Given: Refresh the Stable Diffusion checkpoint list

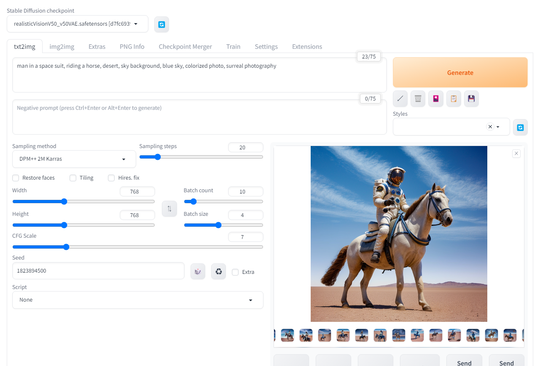Looking at the screenshot, I should coord(161,24).
